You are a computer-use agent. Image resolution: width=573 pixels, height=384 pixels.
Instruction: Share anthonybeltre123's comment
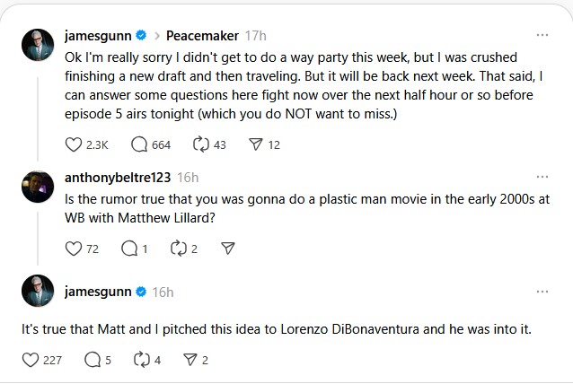(227, 249)
